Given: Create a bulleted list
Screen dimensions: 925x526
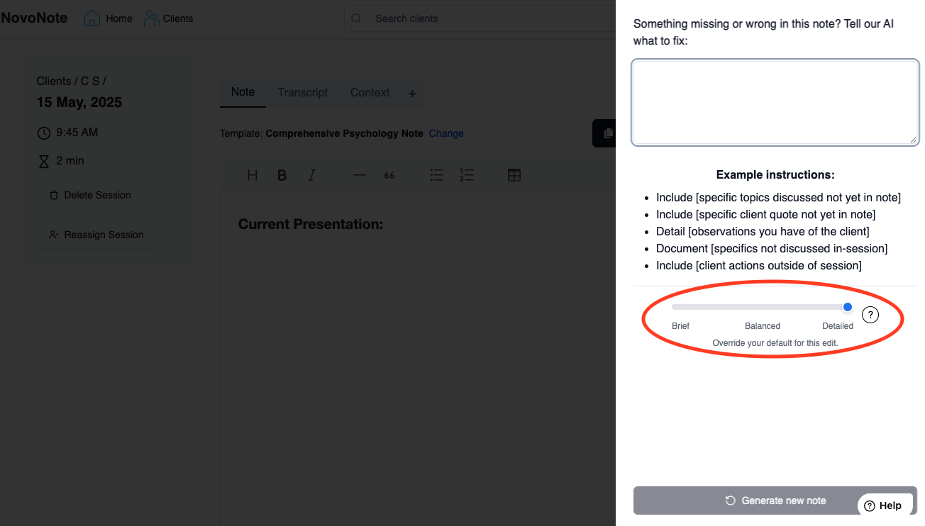Looking at the screenshot, I should point(437,175).
